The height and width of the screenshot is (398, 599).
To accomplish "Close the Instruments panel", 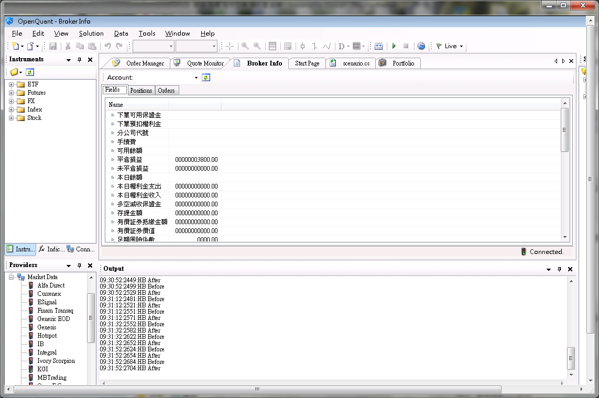I will point(90,60).
